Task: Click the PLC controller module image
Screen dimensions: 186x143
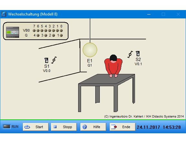Action: (x=13, y=32)
